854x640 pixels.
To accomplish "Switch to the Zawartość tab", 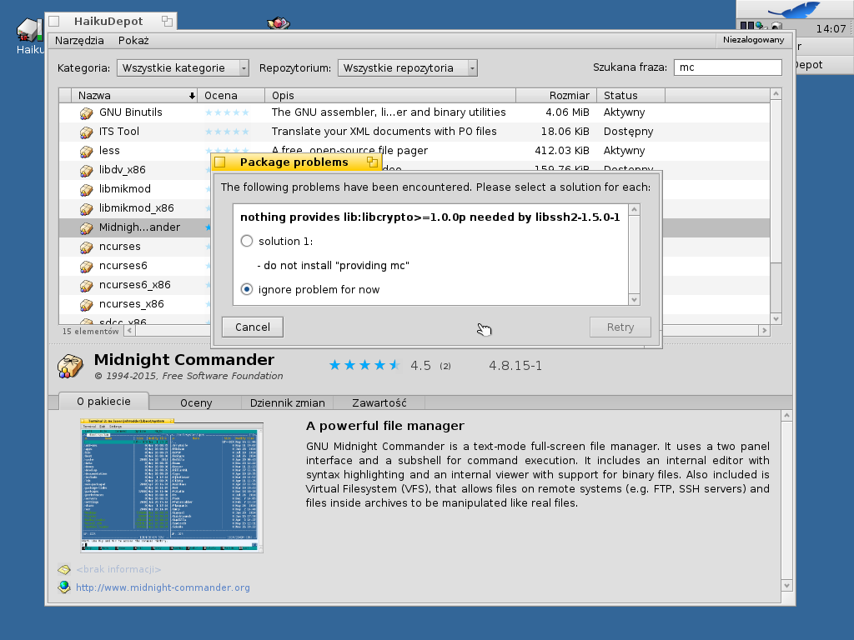I will click(379, 402).
